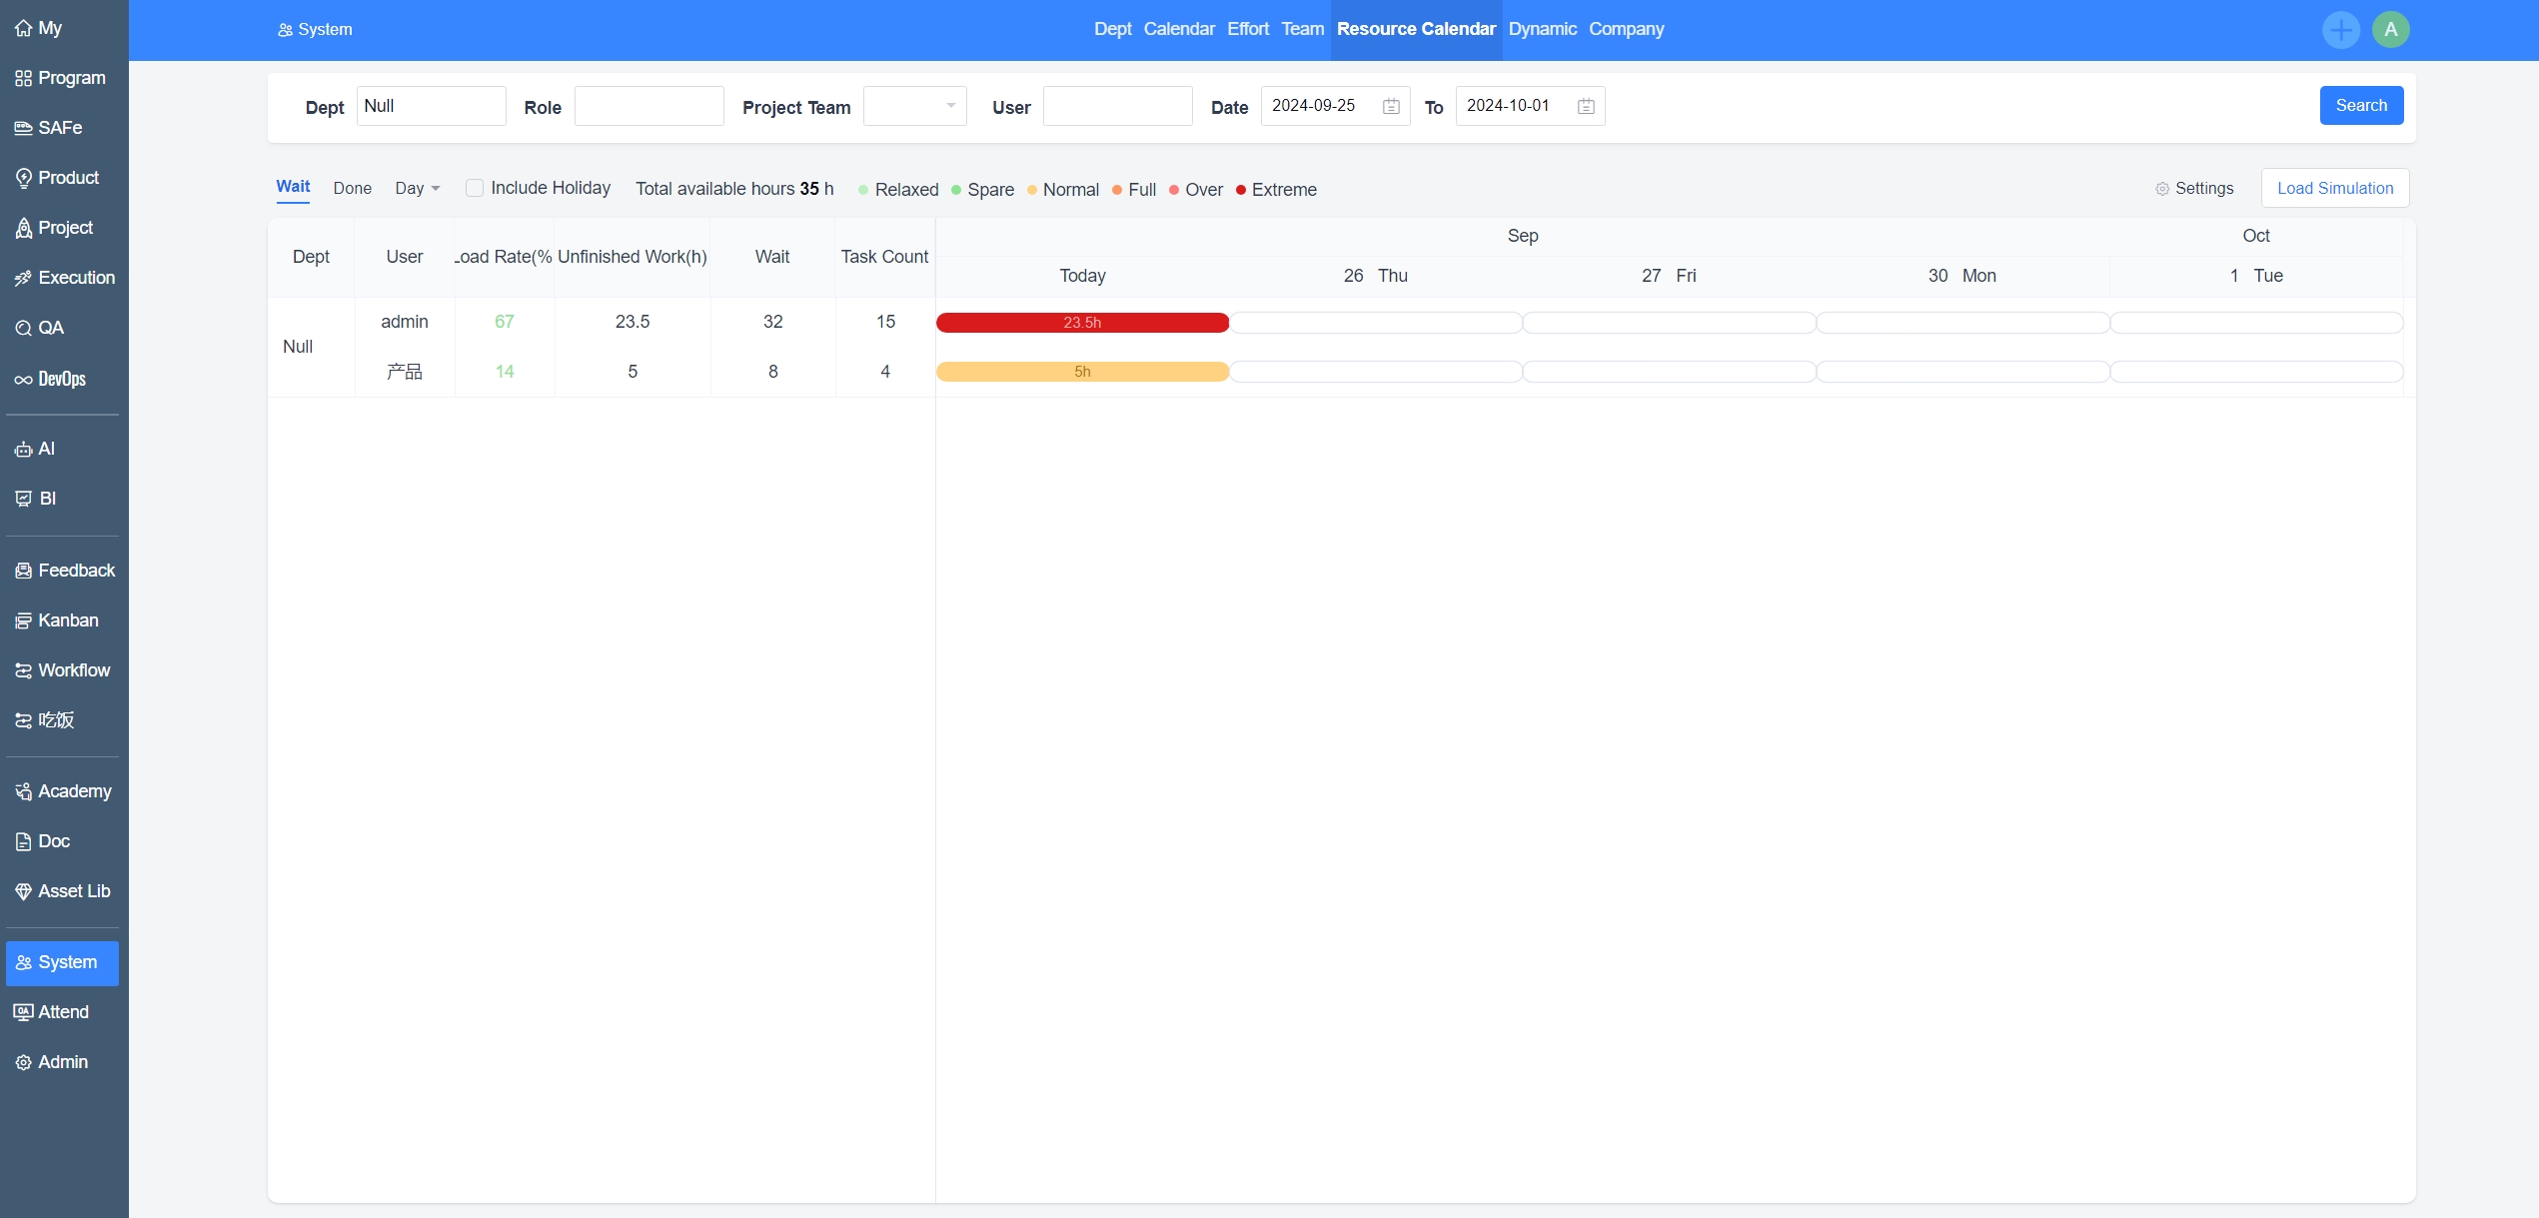Open the Project rocket icon
This screenshot has width=2539, height=1218.
pyautogui.click(x=23, y=228)
